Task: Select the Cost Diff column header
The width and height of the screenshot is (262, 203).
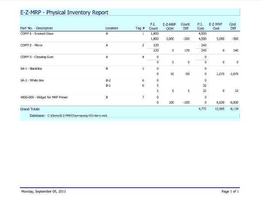Action: [233, 26]
